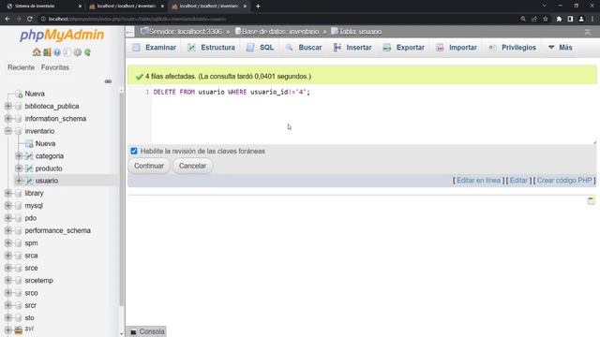Image resolution: width=600 pixels, height=337 pixels.
Task: Open Exportar tab
Action: pyautogui.click(x=404, y=48)
